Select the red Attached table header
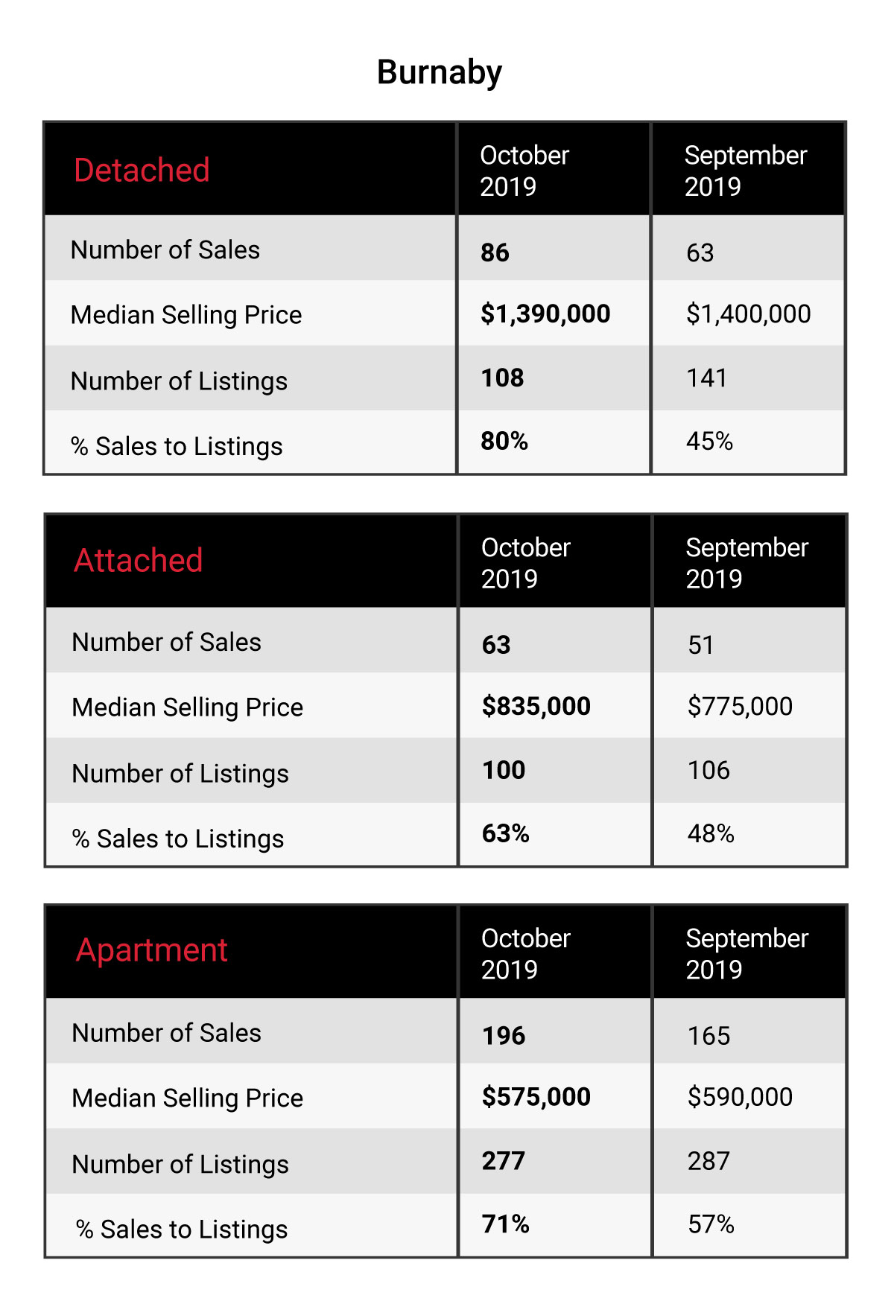 (139, 560)
